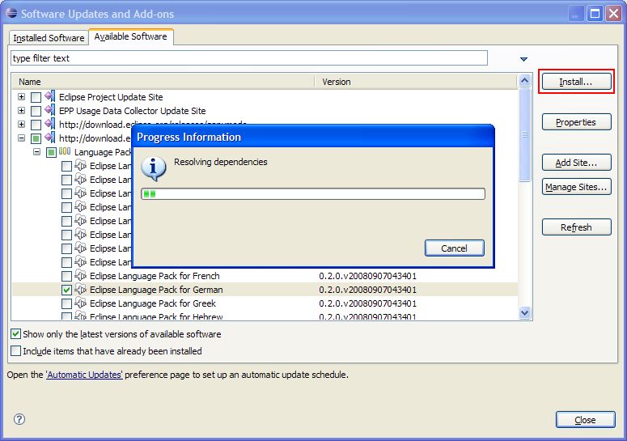Image resolution: width=627 pixels, height=441 pixels.
Task: Click Resolving dependencies message text
Action: [221, 162]
